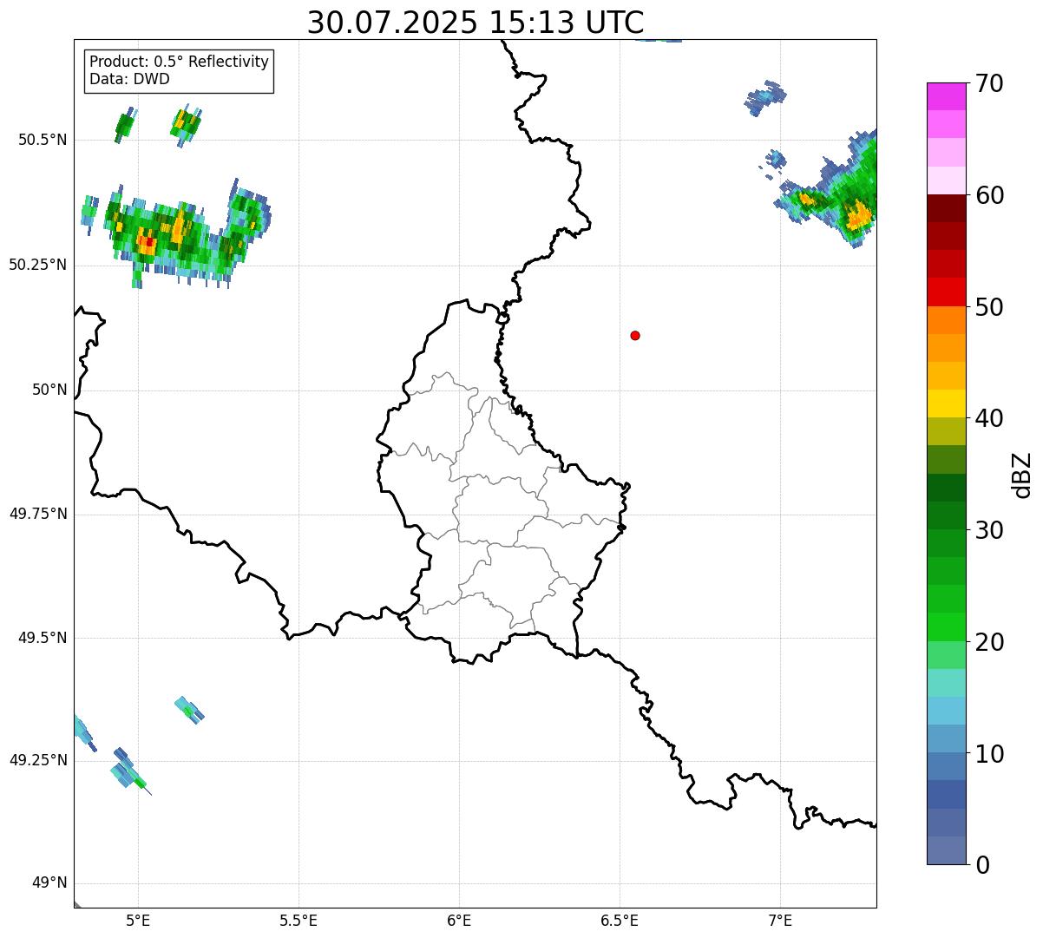Click the 50.25°N latitude label
Screen dimensions: 1043x938
[38, 265]
